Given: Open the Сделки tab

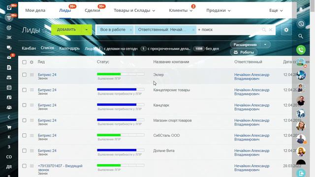Looking at the screenshot, I should 93,10.
